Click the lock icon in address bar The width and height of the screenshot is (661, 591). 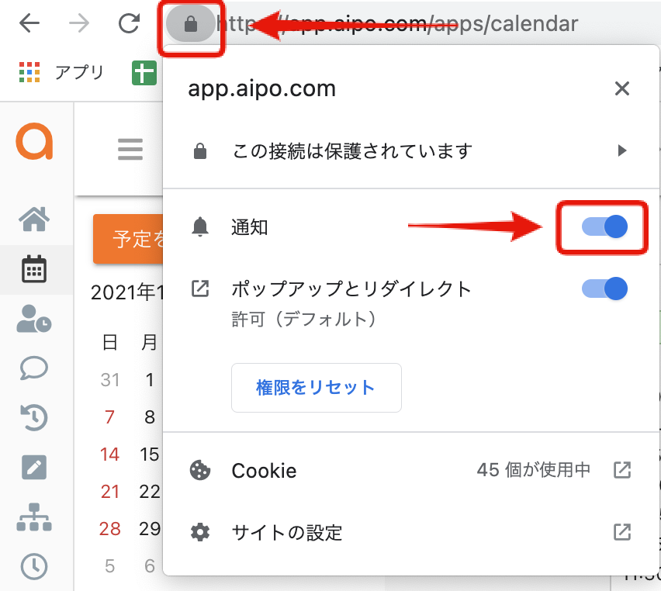[191, 24]
